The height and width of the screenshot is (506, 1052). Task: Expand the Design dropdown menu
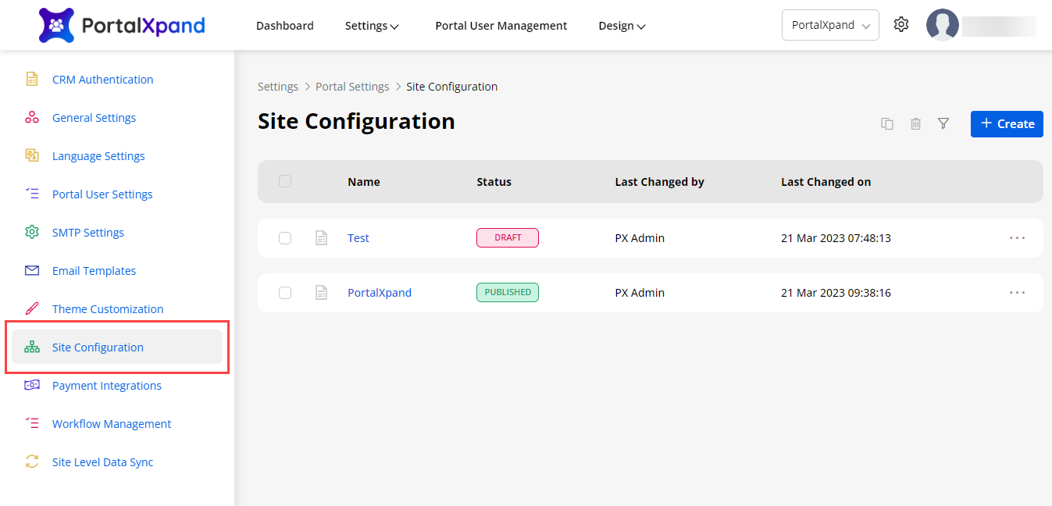coord(622,26)
